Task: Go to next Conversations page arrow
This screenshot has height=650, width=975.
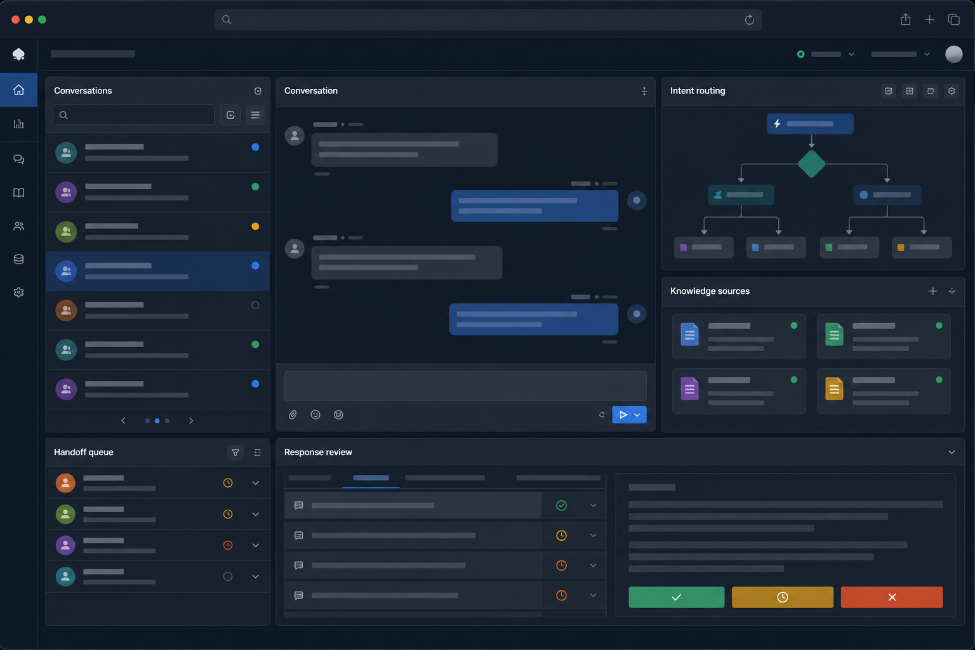Action: pyautogui.click(x=191, y=421)
